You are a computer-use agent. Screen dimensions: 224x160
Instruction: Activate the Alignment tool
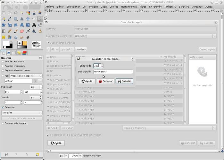34,19
